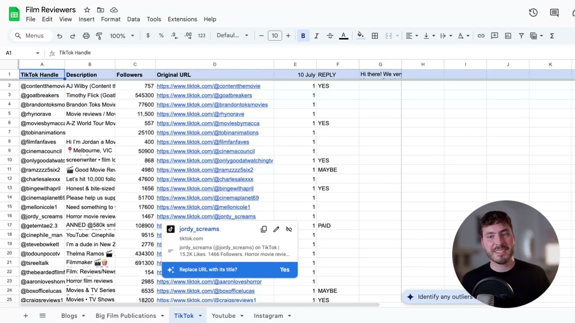Open the aaronloveshorror TikTok URL
This screenshot has height=323, width=575.
209,282
